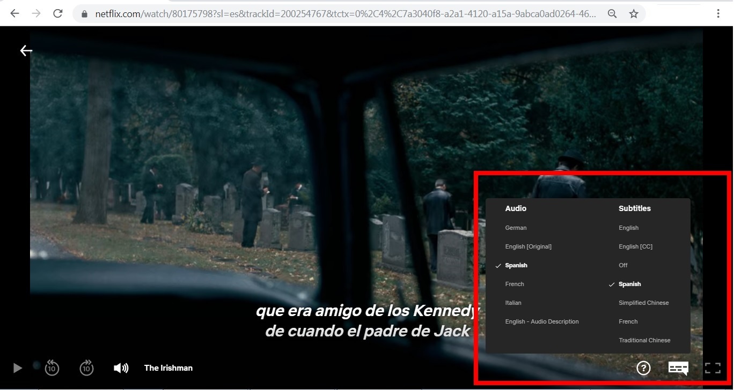This screenshot has height=390, width=734.
Task: Switch audio to French
Action: (515, 284)
